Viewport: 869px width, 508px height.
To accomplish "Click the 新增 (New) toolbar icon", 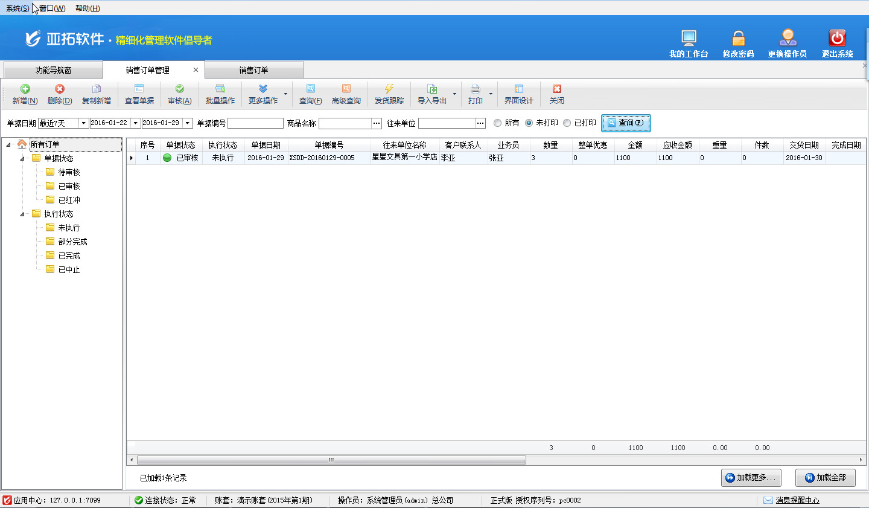I will click(x=25, y=89).
